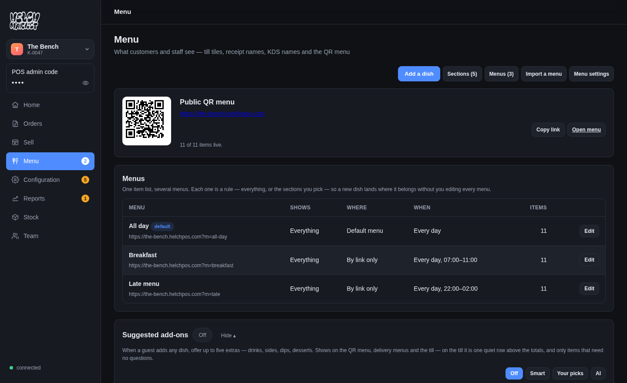The height and width of the screenshot is (383, 627).
Task: Click the Orders document icon
Action: [x=15, y=124]
